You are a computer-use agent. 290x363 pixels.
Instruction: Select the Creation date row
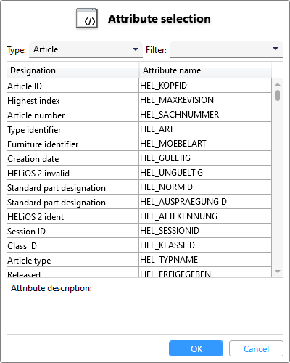coord(139,158)
